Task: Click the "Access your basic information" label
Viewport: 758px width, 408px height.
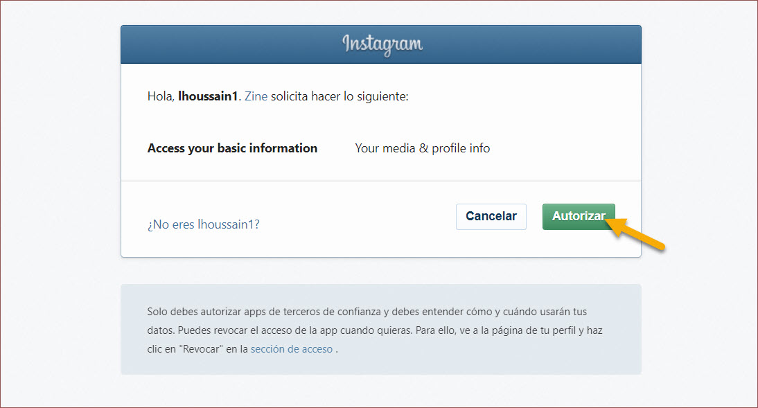Action: click(x=232, y=148)
